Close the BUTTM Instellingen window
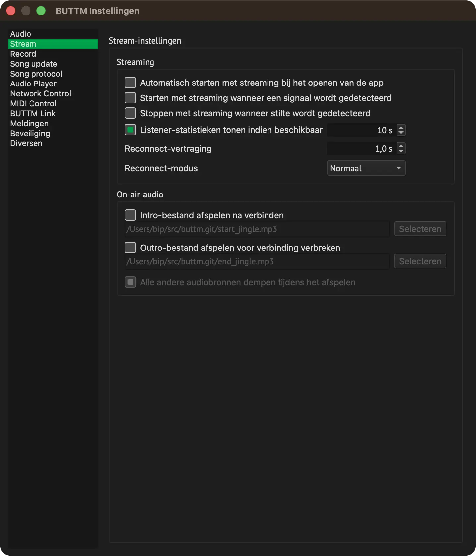This screenshot has width=476, height=556. coord(11,11)
